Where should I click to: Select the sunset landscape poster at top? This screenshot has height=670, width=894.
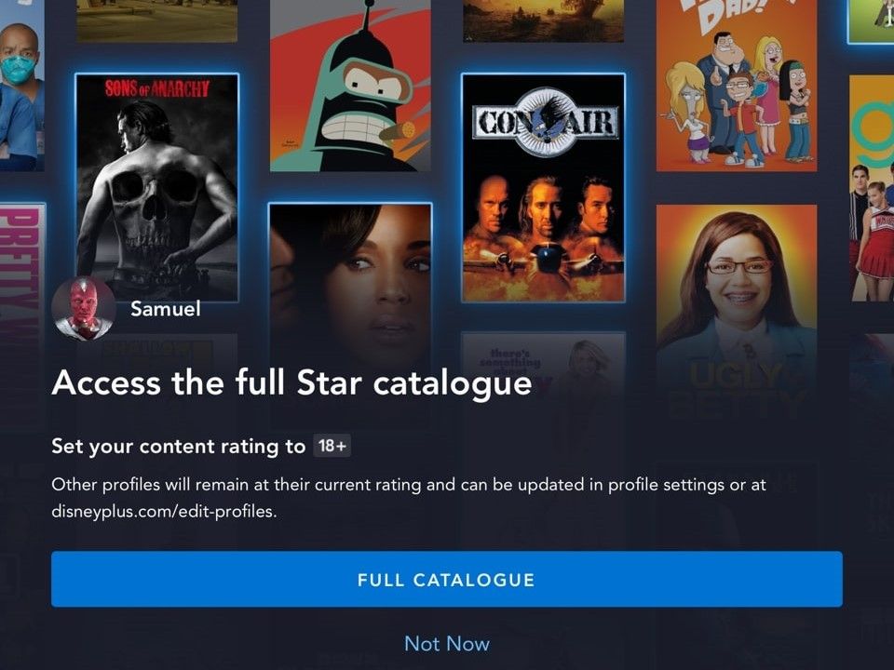coord(543,20)
